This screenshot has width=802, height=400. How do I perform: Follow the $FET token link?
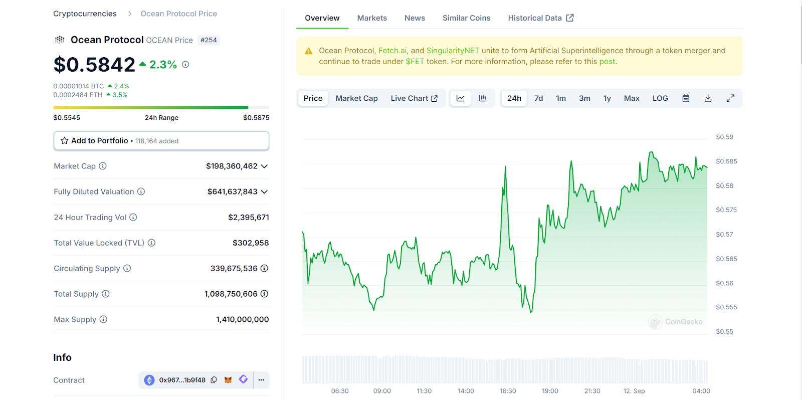(x=415, y=62)
